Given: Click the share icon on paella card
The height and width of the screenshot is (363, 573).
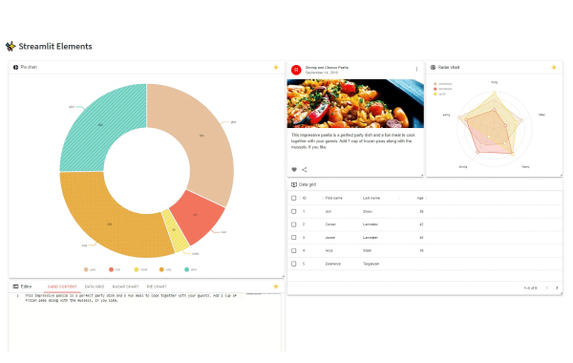Looking at the screenshot, I should coord(304,170).
